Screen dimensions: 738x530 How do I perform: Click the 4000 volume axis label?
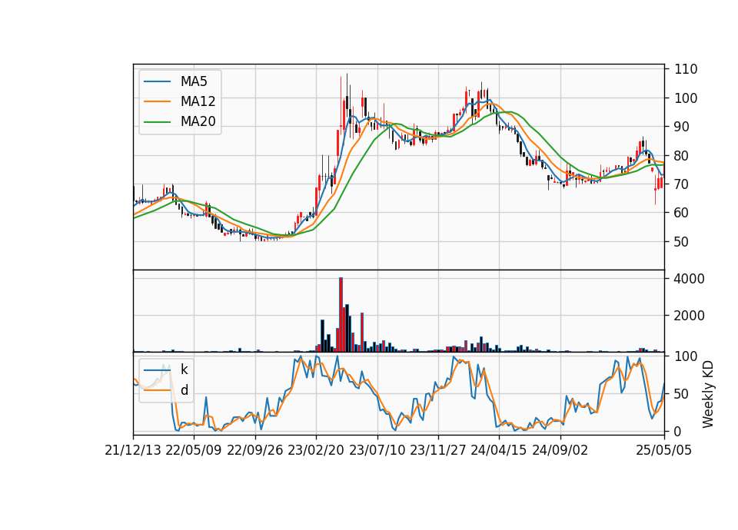point(689,278)
